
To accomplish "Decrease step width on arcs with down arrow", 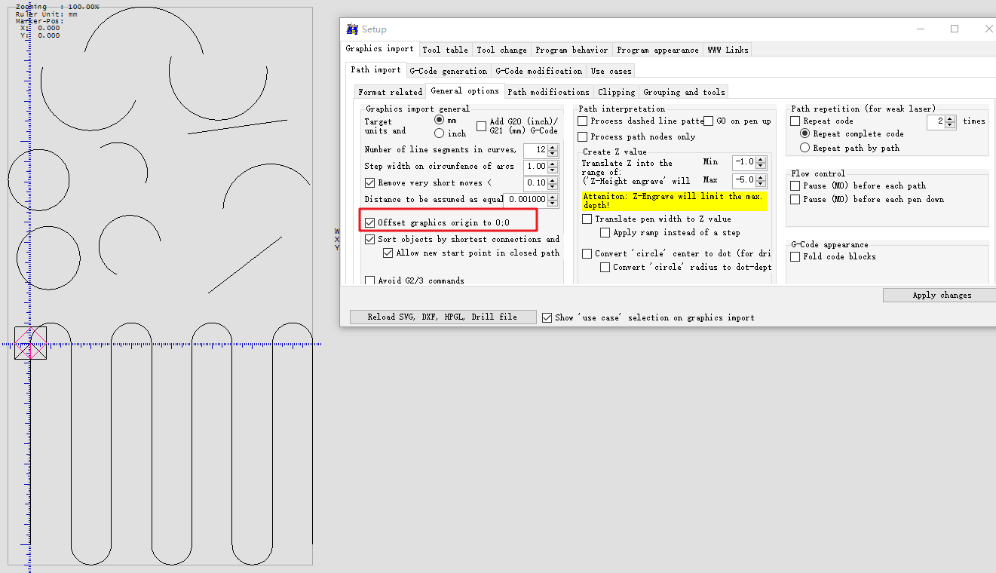I will 553,170.
